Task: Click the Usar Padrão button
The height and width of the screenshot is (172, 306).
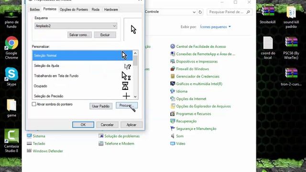Action: [101, 106]
